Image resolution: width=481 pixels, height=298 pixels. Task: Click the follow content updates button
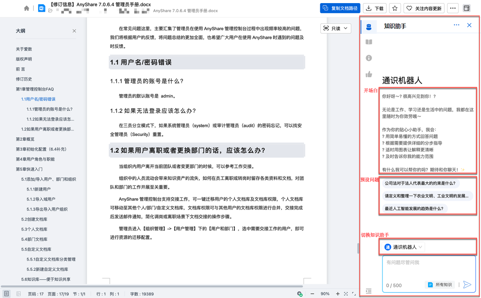424,8
